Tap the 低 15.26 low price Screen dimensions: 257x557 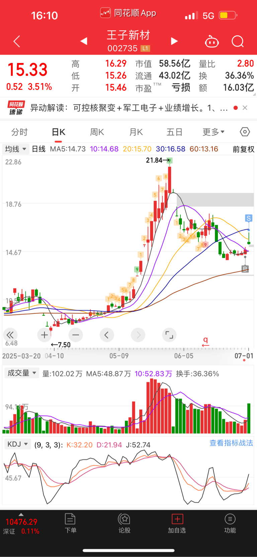(x=116, y=75)
